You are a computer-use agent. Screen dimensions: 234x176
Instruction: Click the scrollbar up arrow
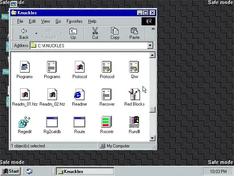tap(152, 55)
